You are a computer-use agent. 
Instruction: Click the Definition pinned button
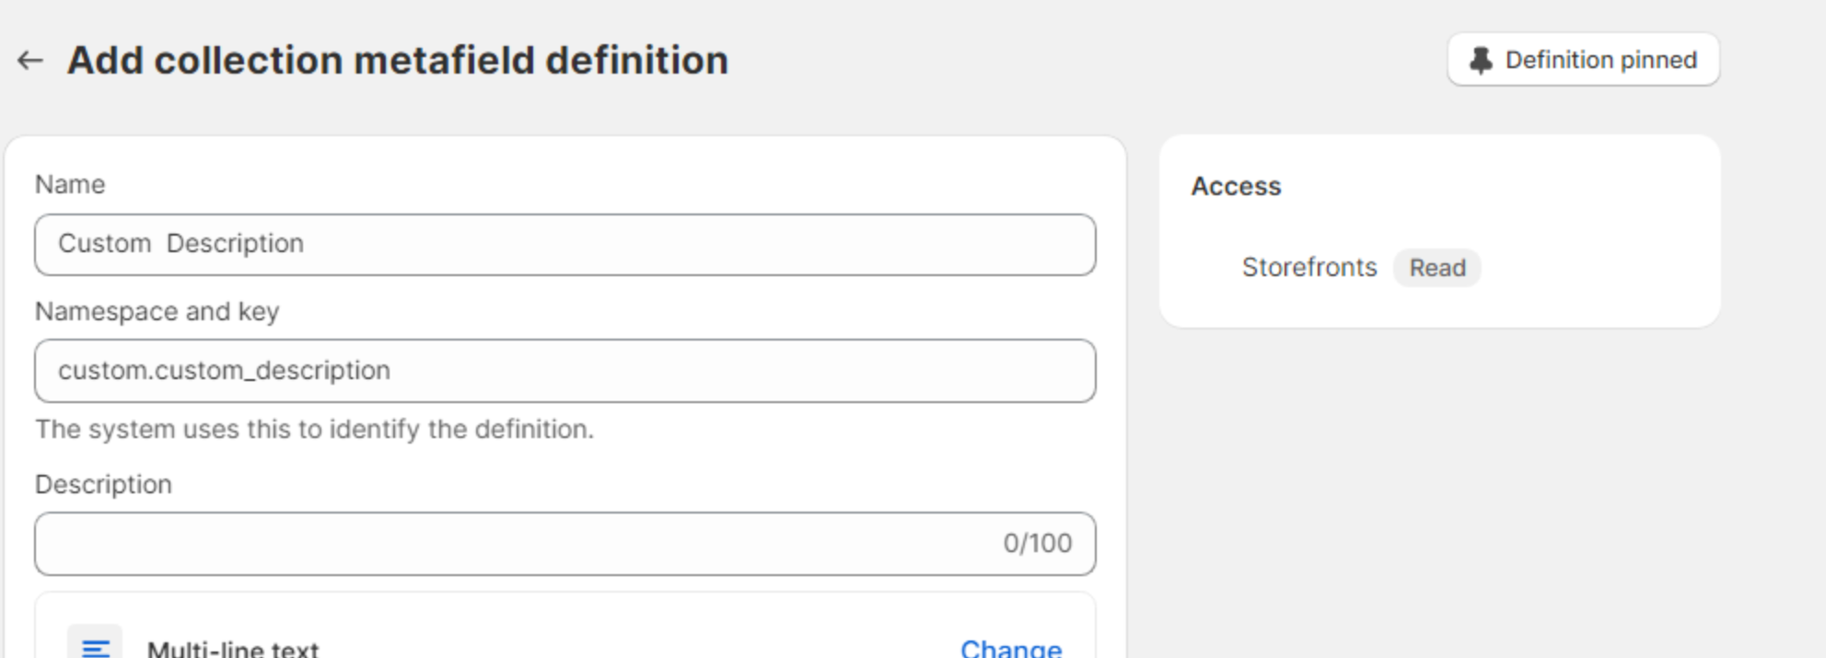coord(1583,60)
